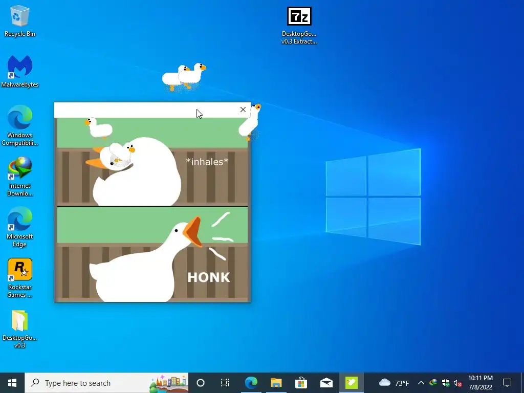Launch Microsoft Edge from the taskbar
This screenshot has width=524, height=393.
(251, 383)
